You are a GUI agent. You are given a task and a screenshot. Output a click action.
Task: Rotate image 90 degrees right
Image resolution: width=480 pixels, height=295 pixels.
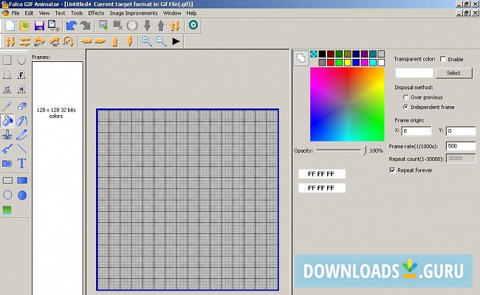click(54, 41)
